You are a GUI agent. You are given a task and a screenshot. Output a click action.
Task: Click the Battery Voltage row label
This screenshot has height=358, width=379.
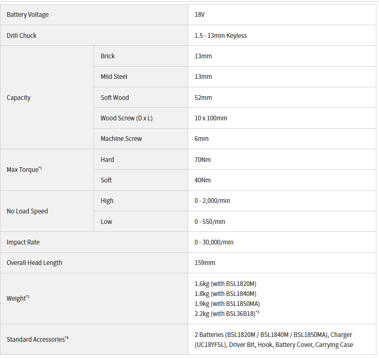[27, 15]
